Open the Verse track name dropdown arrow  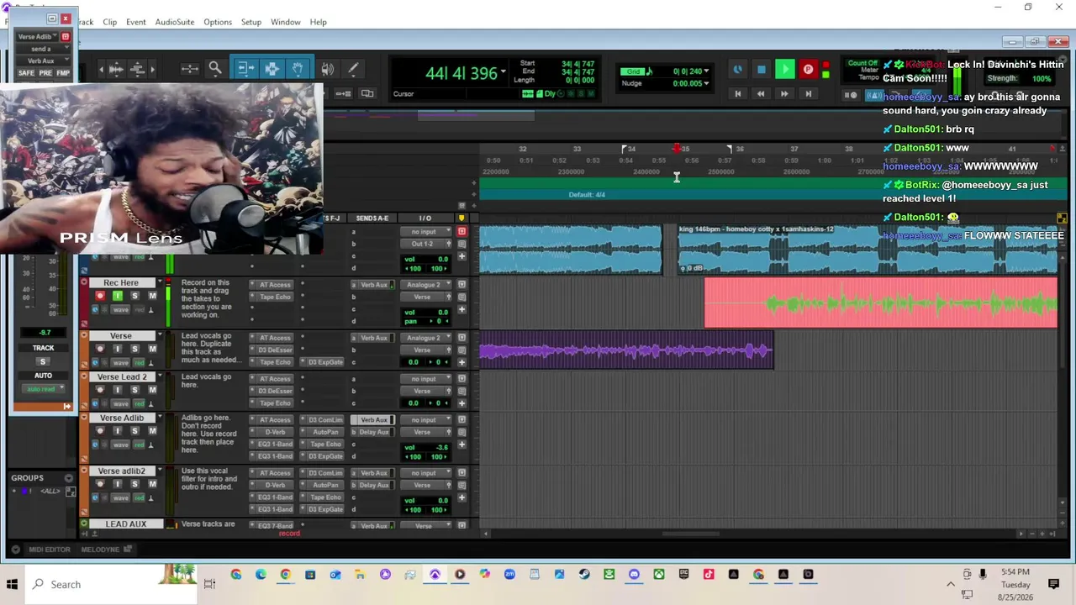[x=158, y=336]
